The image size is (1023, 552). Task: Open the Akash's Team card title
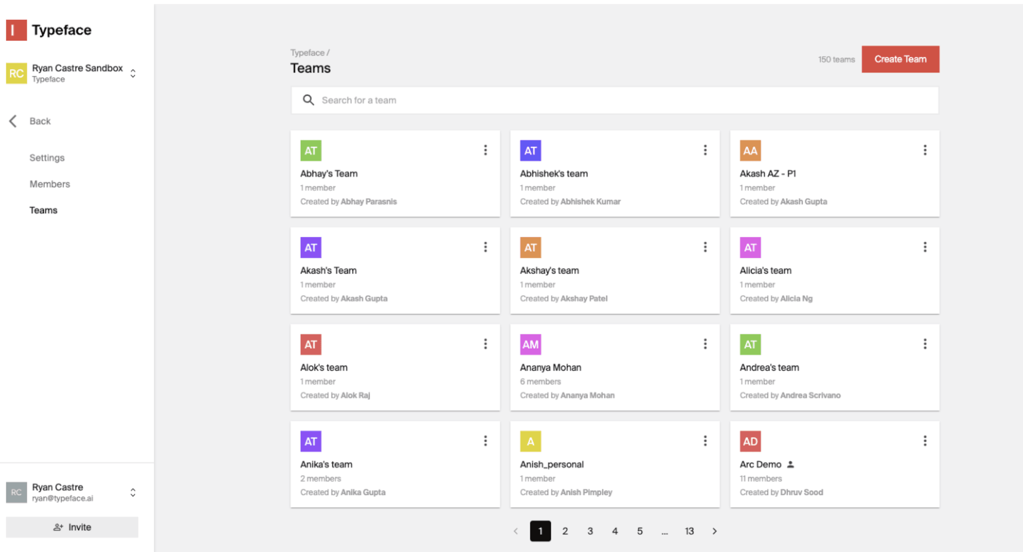[328, 271]
